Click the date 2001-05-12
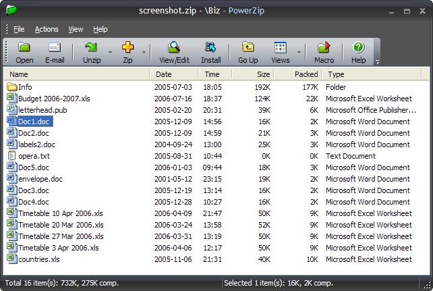This screenshot has height=291, width=433. tap(173, 179)
